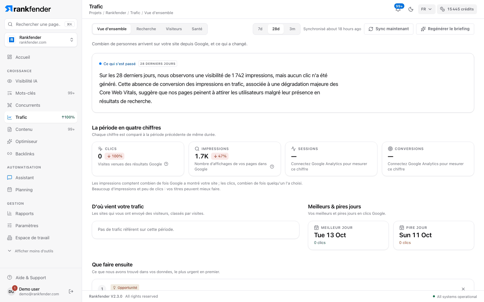The image size is (484, 302).
Task: Open Contenu section
Action: 41,129
